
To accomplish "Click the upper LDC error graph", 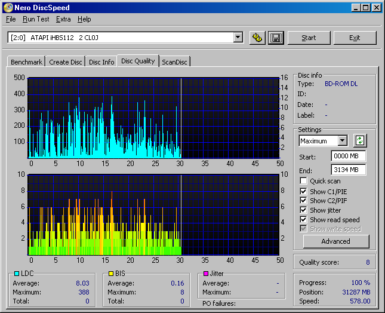I will tap(154, 118).
